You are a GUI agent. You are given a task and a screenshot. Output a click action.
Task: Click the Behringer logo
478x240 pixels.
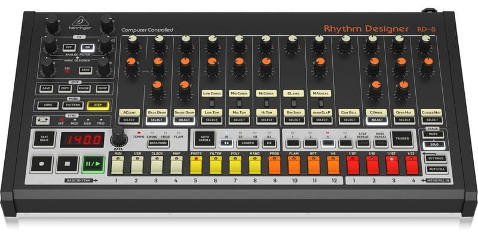(81, 23)
